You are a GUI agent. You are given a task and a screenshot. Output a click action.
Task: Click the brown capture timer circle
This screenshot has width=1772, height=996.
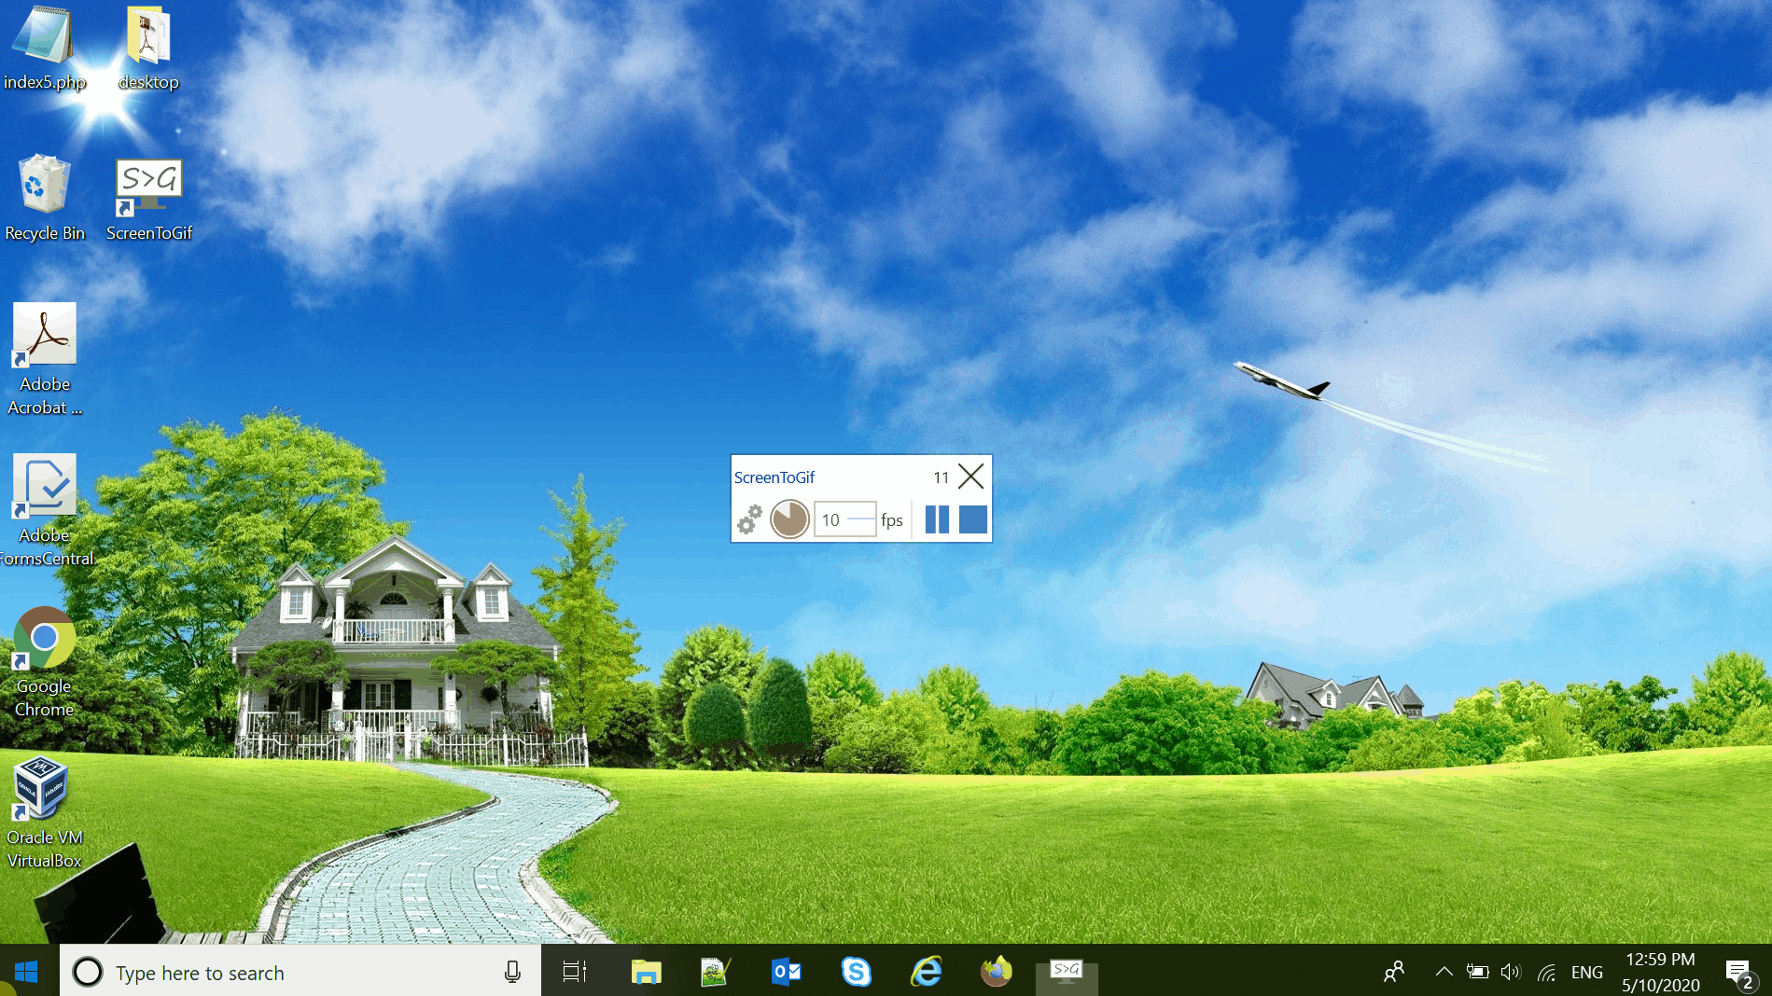(789, 519)
